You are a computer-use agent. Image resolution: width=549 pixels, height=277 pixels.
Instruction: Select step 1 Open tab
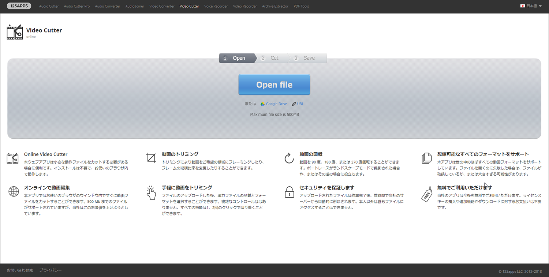237,58
